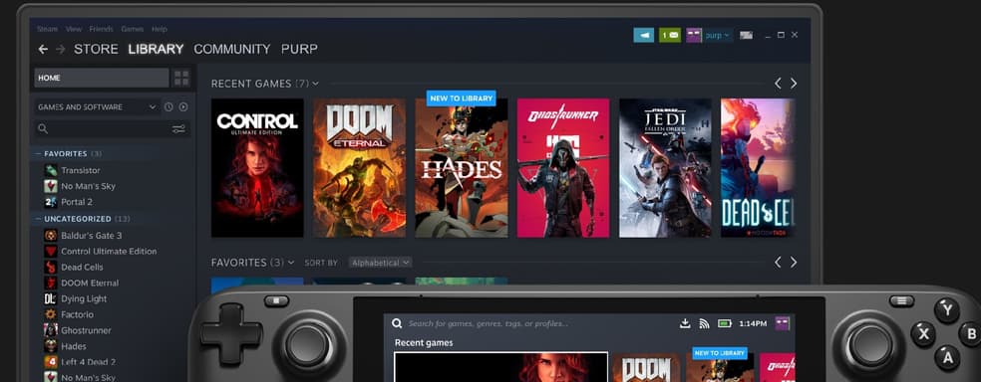Viewport: 981px width, 382px height.
Task: Open the View menu
Action: (74, 29)
